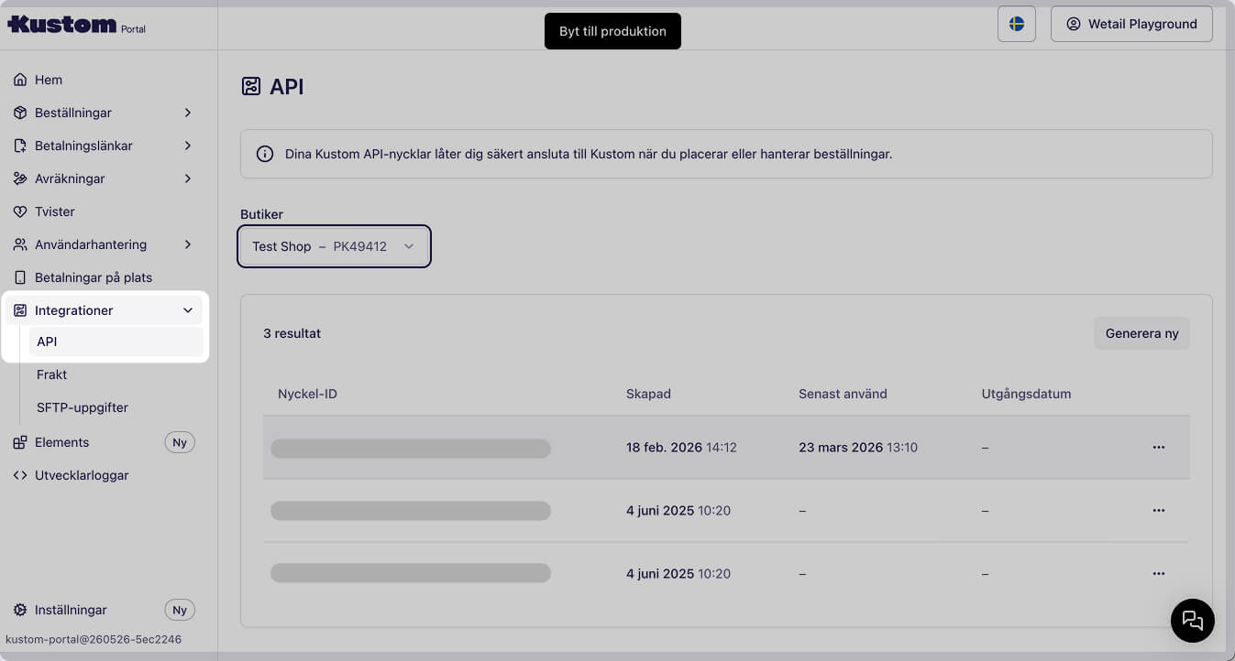1235x661 pixels.
Task: Click the Nyckel-ID column header
Action: 307,394
